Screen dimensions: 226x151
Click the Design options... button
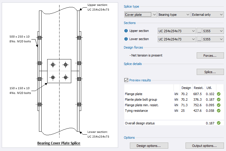149,146
